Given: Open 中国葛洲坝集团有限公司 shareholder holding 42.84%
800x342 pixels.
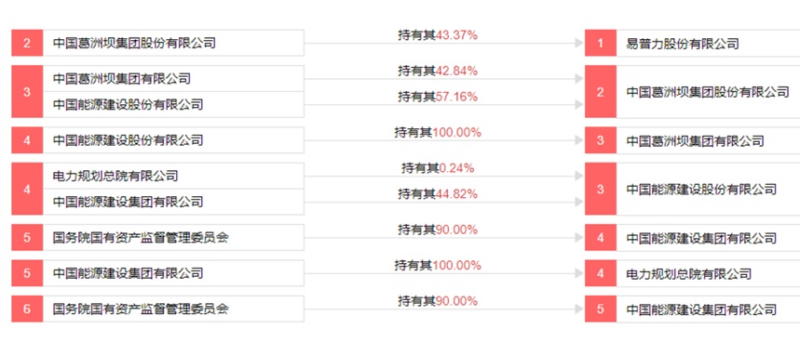Looking at the screenshot, I should pos(122,79).
